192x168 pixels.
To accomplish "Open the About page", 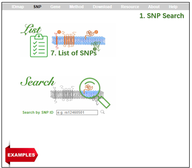I will (x=154, y=7).
